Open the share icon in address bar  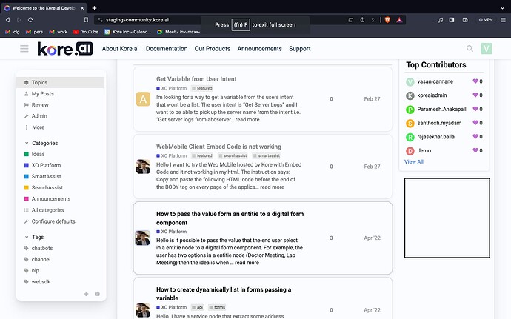click(362, 20)
